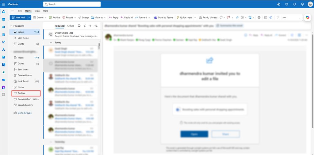The width and height of the screenshot is (314, 155).
Task: Open the To Do checkmark icon
Action: 4,42
